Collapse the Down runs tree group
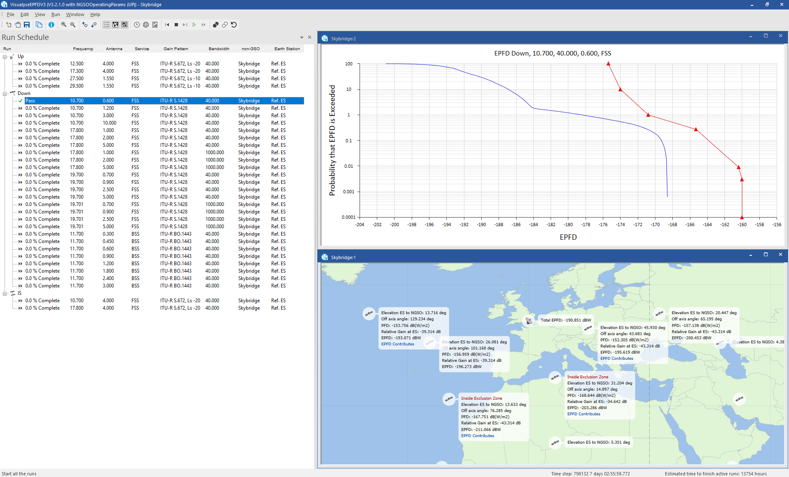This screenshot has width=789, height=477. [5, 94]
